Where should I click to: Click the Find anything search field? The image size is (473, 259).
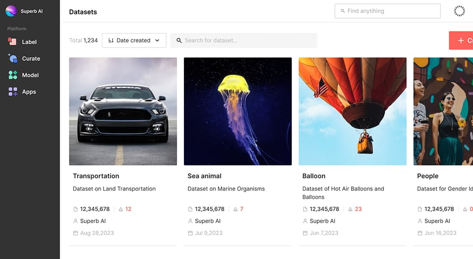point(387,11)
